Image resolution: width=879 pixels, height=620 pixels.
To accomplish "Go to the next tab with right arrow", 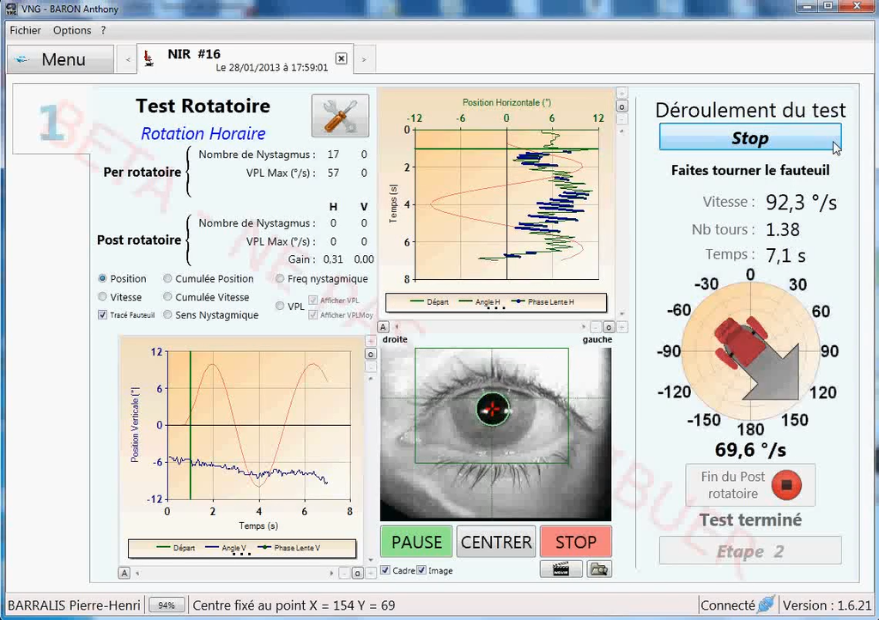I will (x=364, y=59).
